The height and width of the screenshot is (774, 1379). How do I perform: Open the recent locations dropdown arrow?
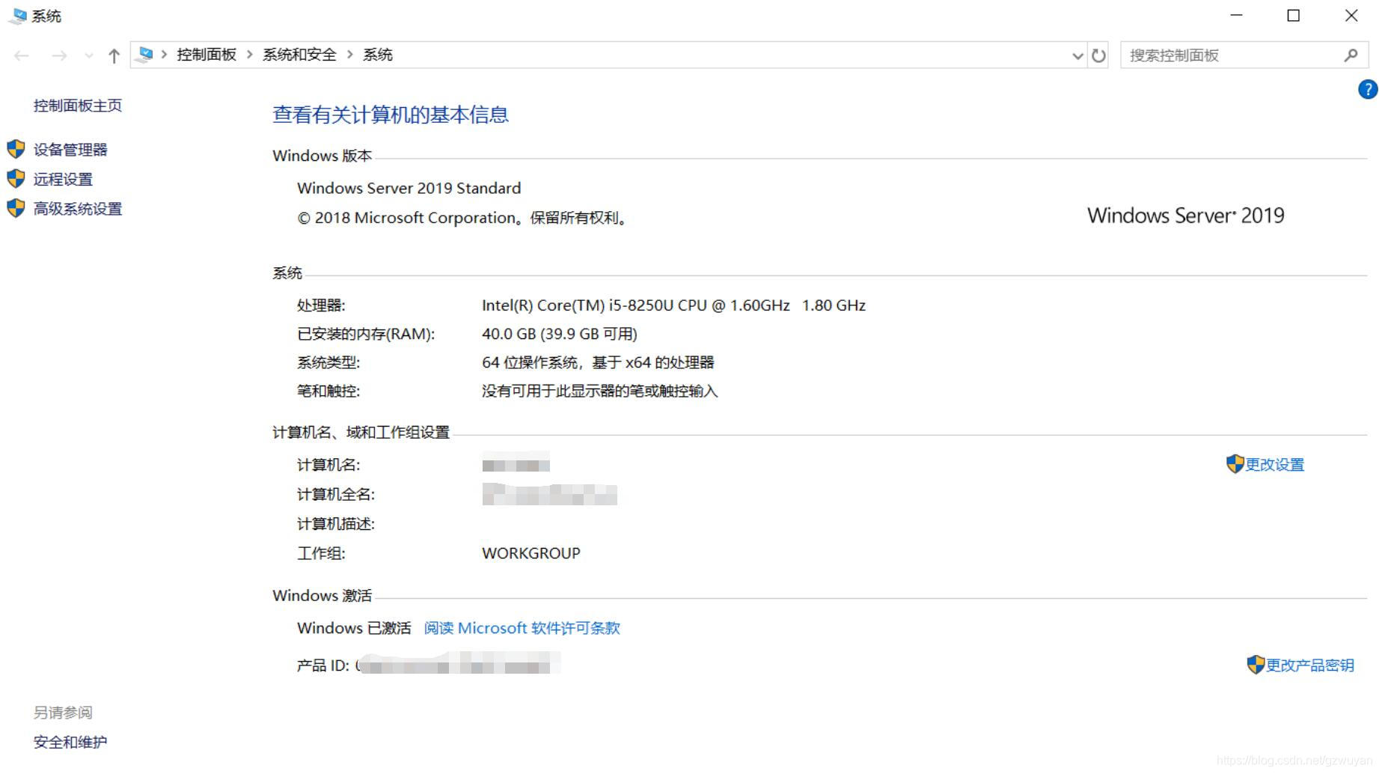(x=89, y=55)
